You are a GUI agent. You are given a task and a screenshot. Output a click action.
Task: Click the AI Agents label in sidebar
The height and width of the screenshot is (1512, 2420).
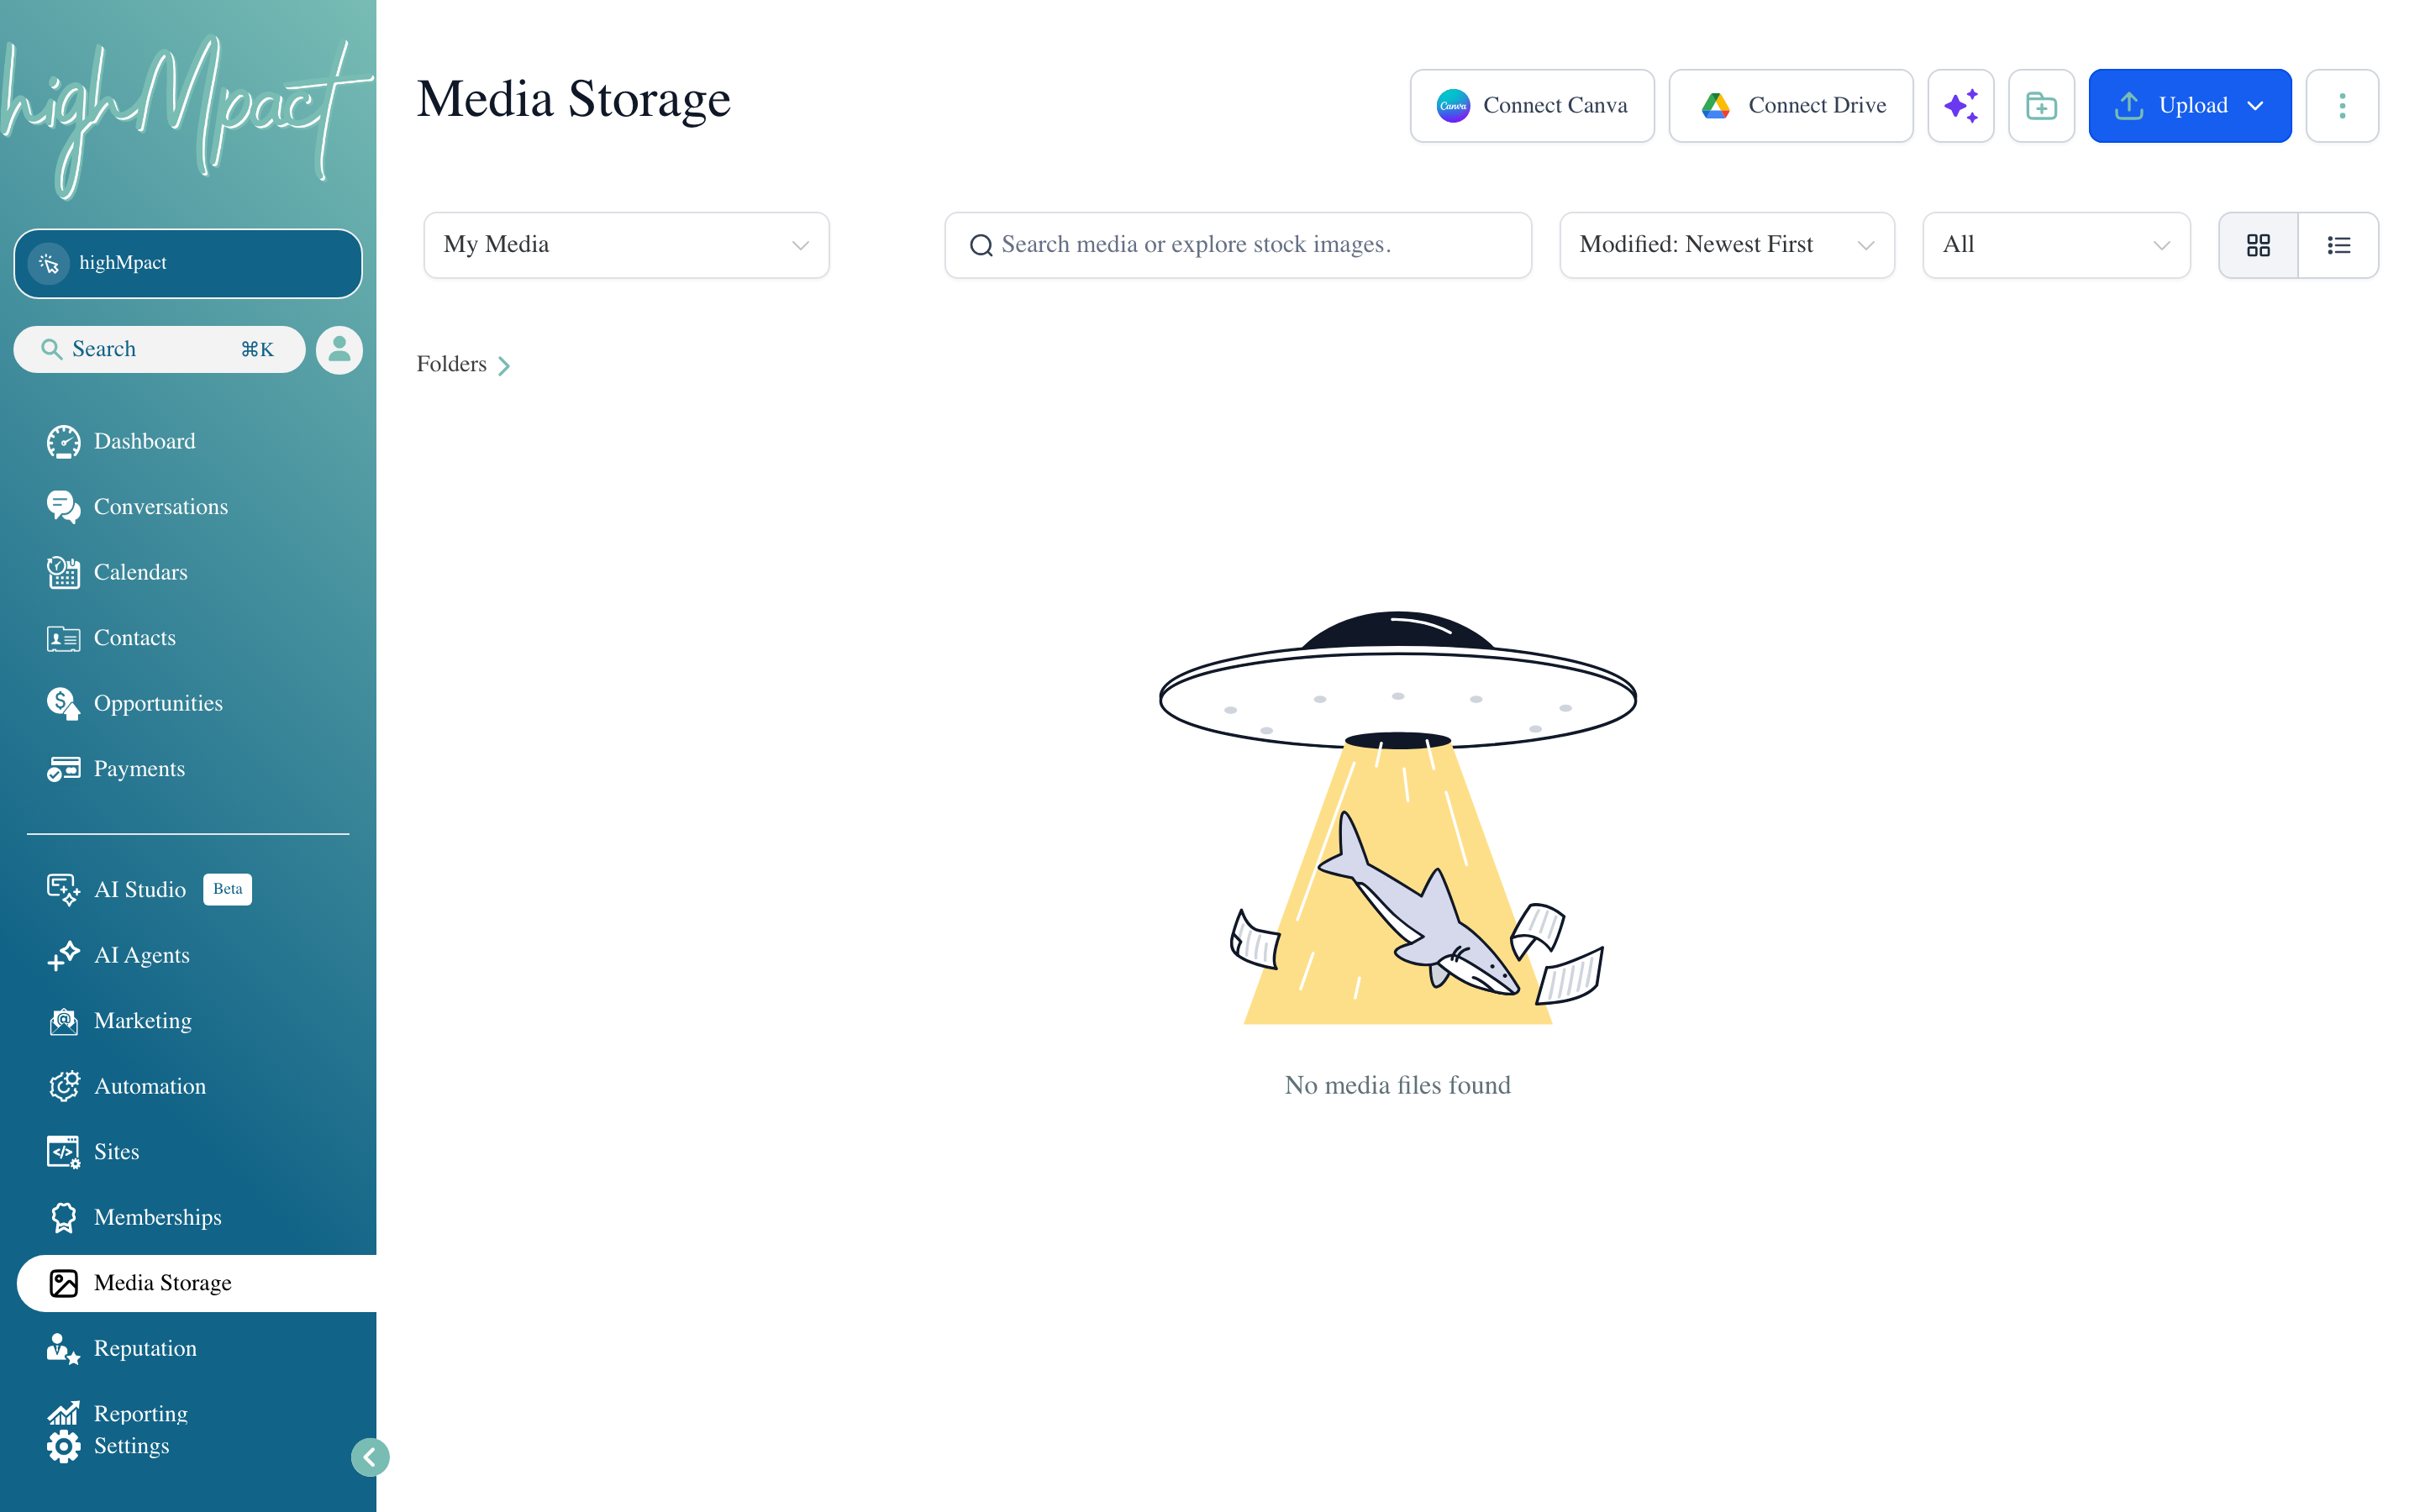[142, 955]
